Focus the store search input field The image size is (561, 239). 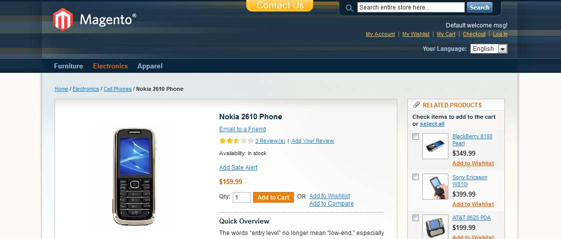[410, 7]
